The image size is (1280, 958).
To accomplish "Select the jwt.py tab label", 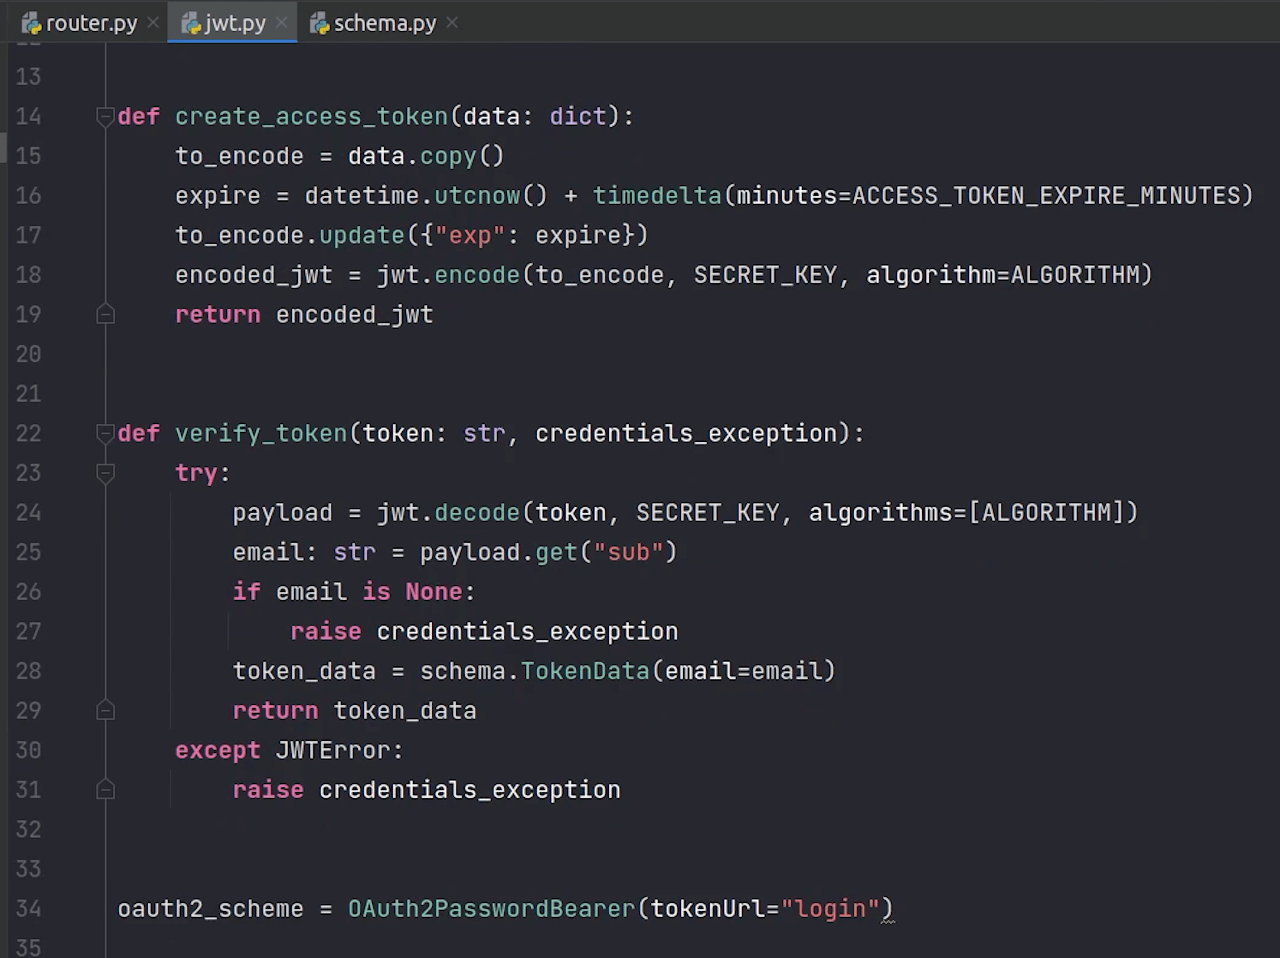I will (x=235, y=23).
